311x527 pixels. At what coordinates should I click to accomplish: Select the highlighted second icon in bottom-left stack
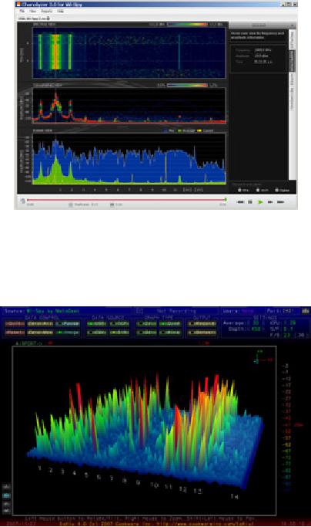pyautogui.click(x=6, y=495)
